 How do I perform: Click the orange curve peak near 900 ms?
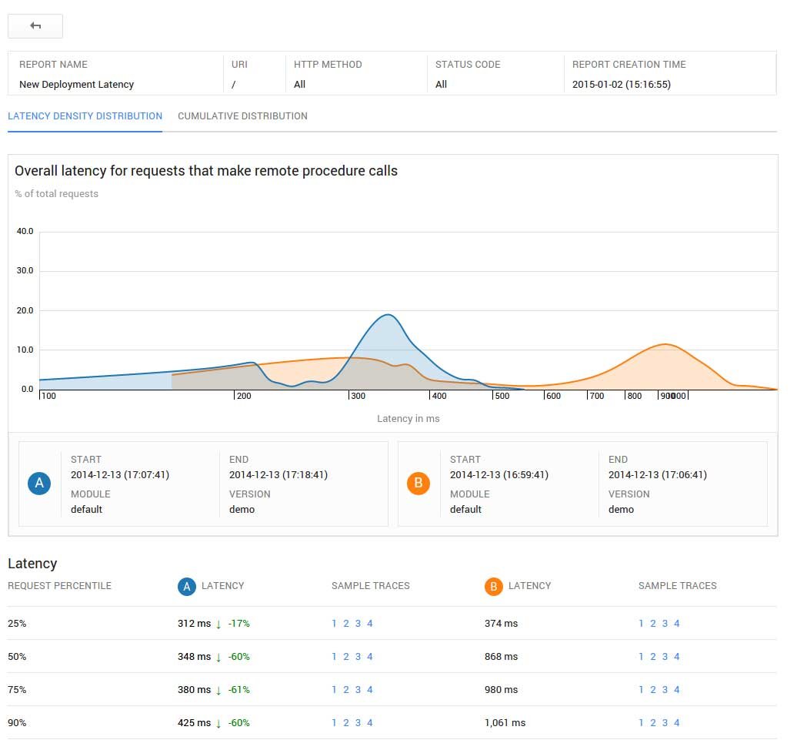click(665, 344)
